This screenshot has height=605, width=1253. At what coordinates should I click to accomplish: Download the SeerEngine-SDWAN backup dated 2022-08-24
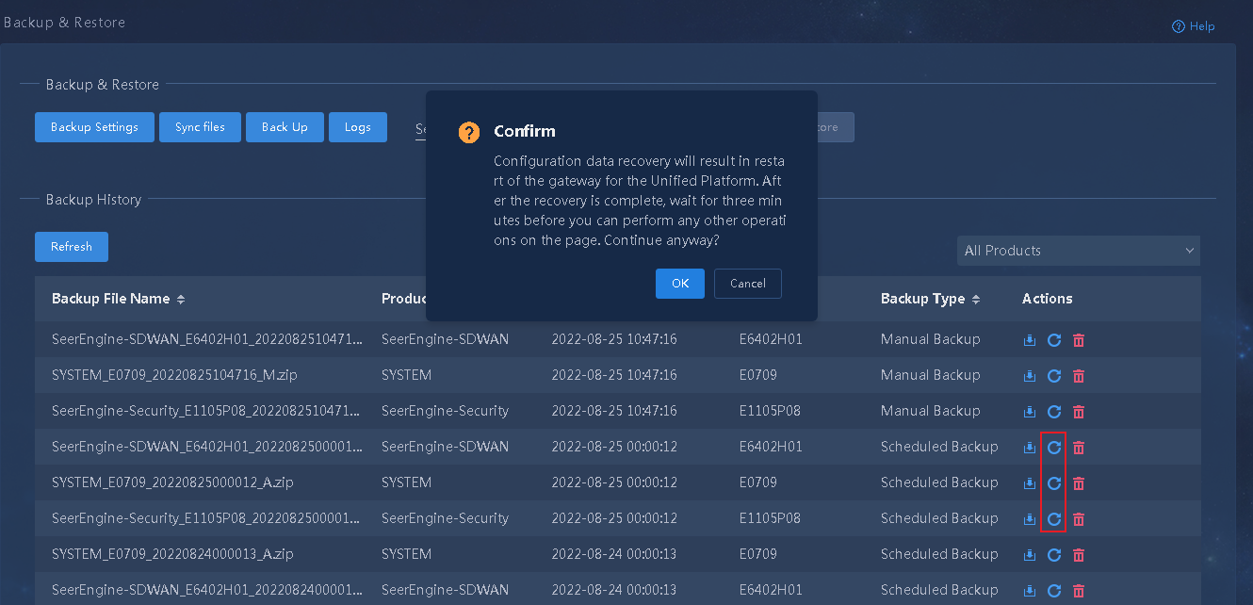click(1030, 591)
